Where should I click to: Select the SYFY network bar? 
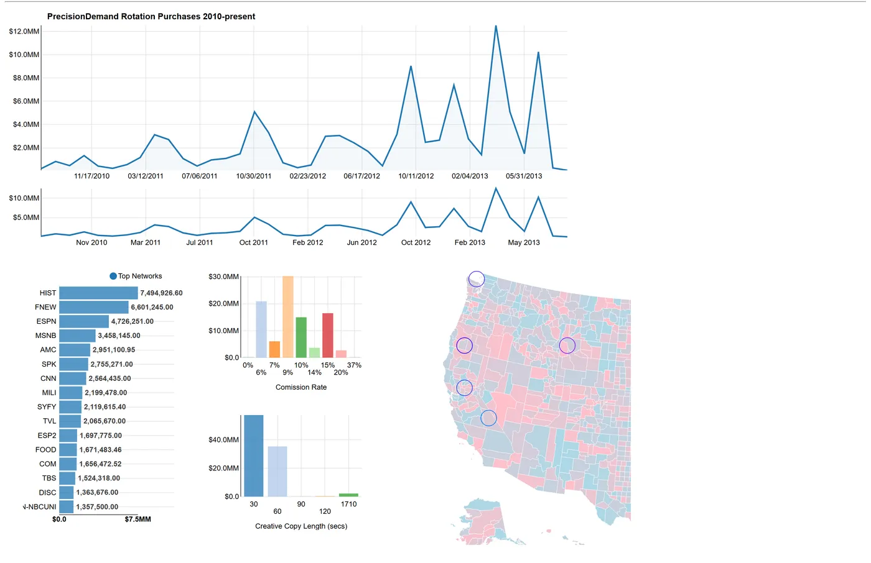tap(70, 407)
